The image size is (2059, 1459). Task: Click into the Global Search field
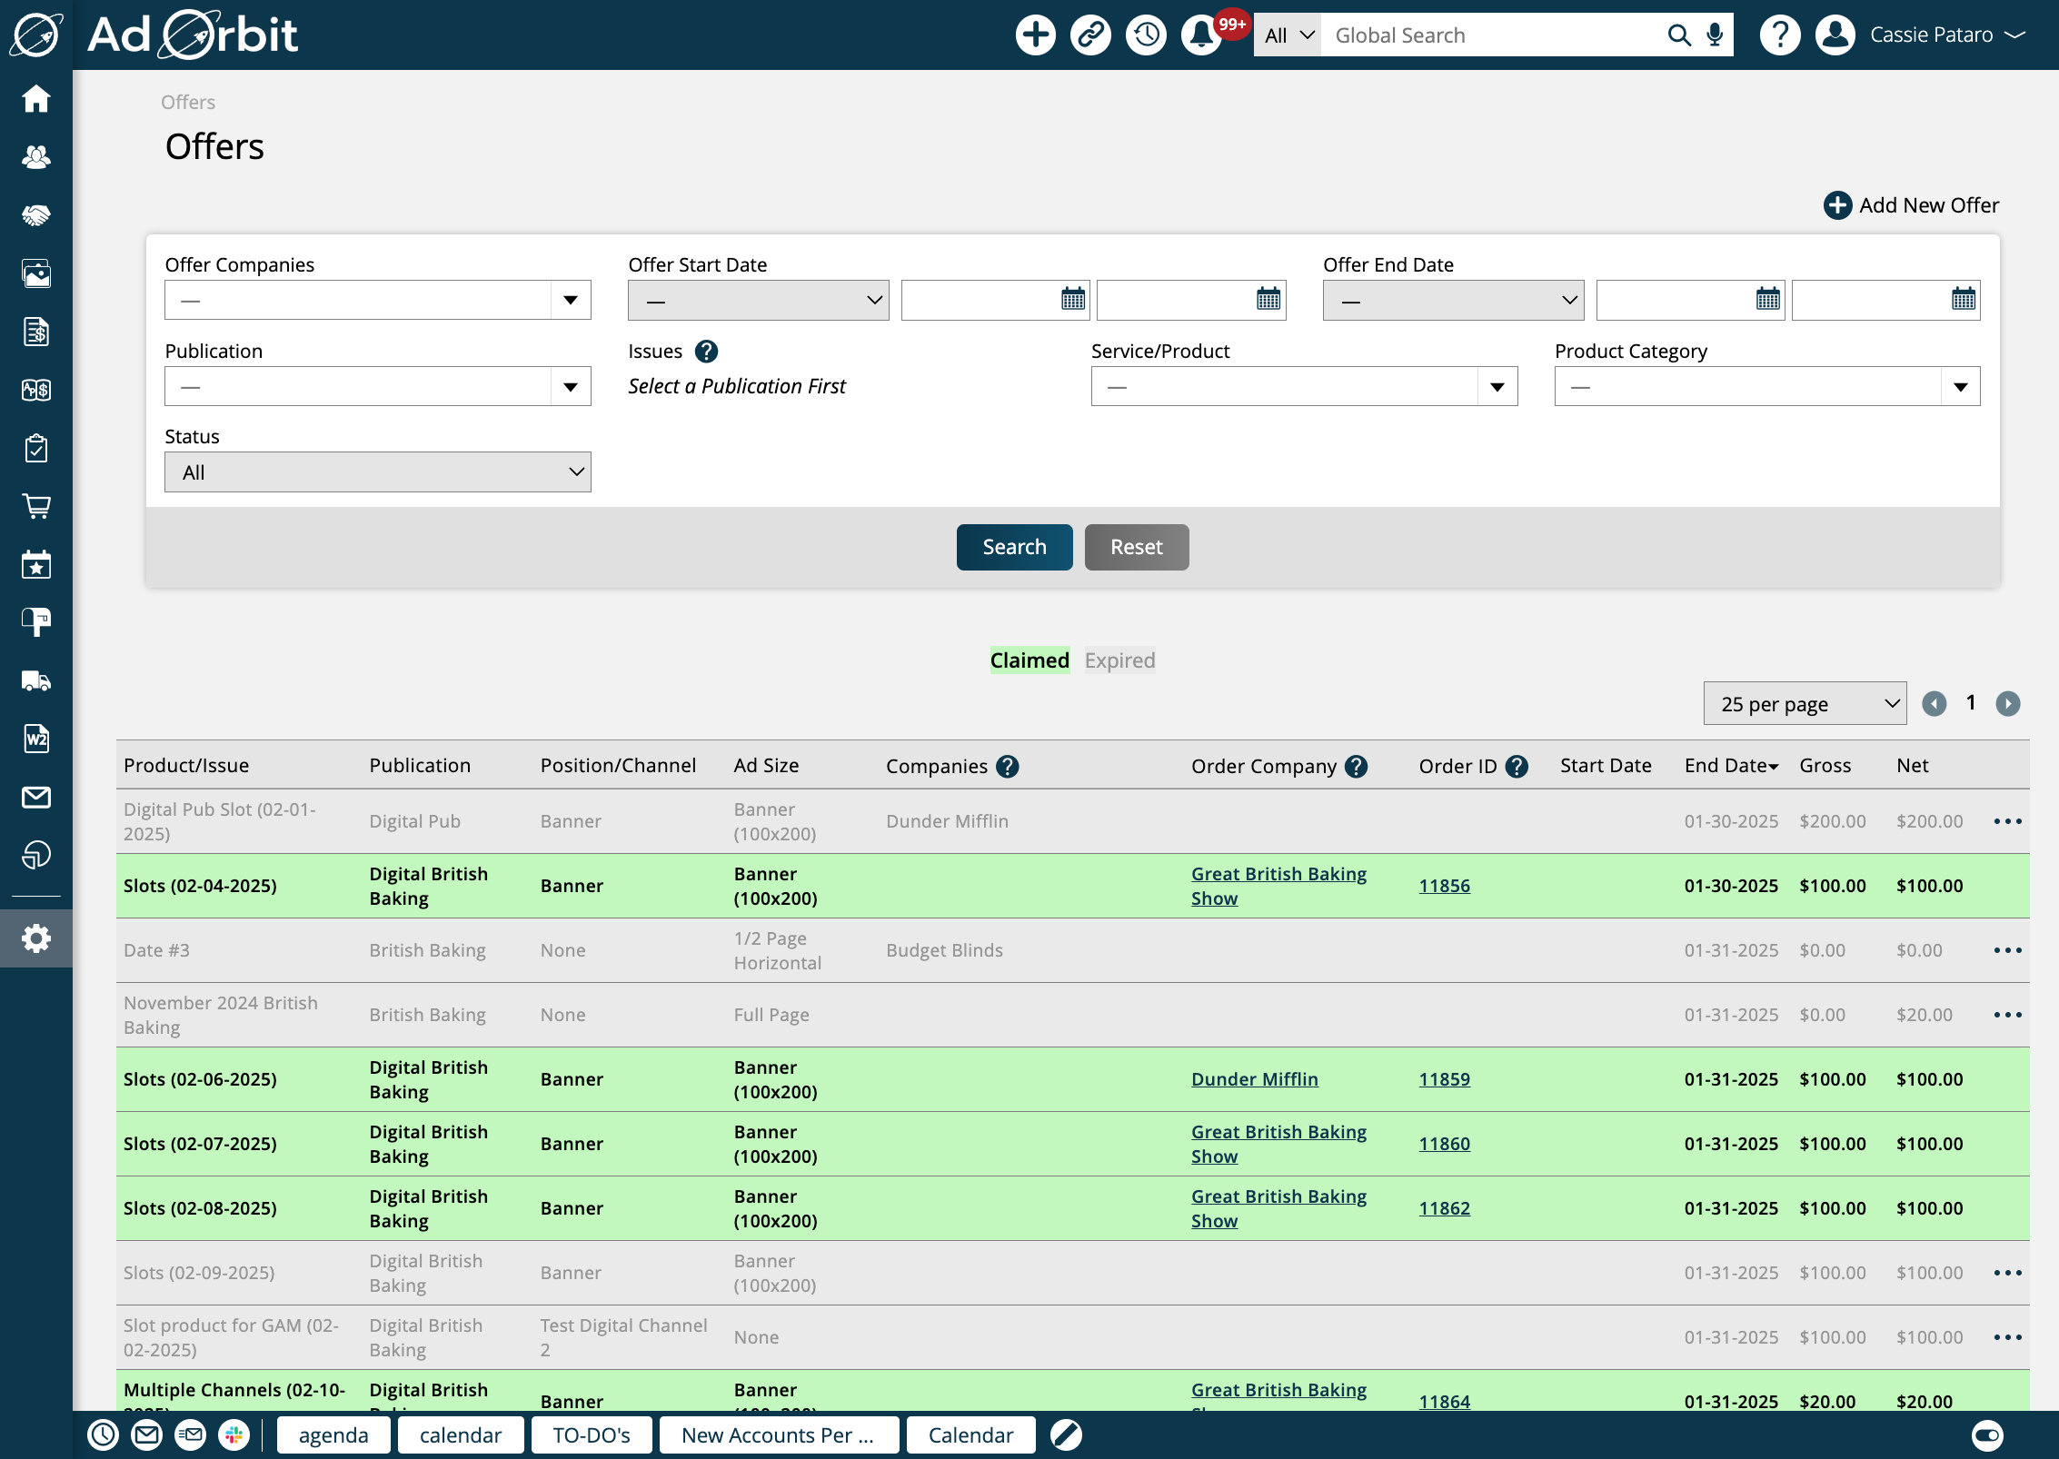click(x=1490, y=35)
